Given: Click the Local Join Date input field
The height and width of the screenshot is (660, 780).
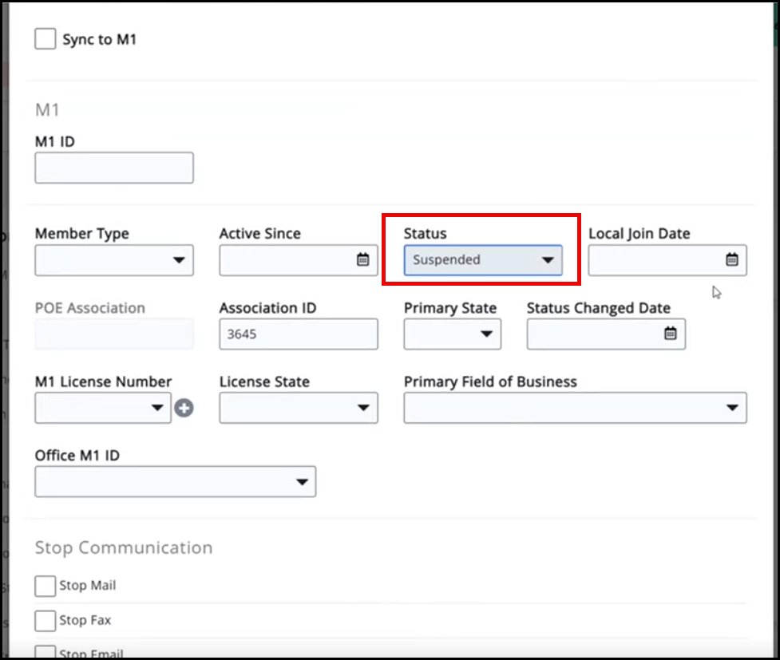Looking at the screenshot, I should [655, 260].
